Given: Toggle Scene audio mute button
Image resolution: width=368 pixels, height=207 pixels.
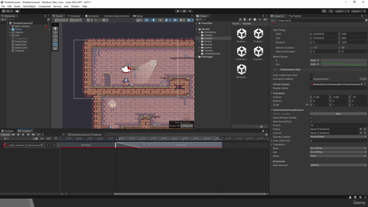Looking at the screenshot, I should (x=160, y=20).
